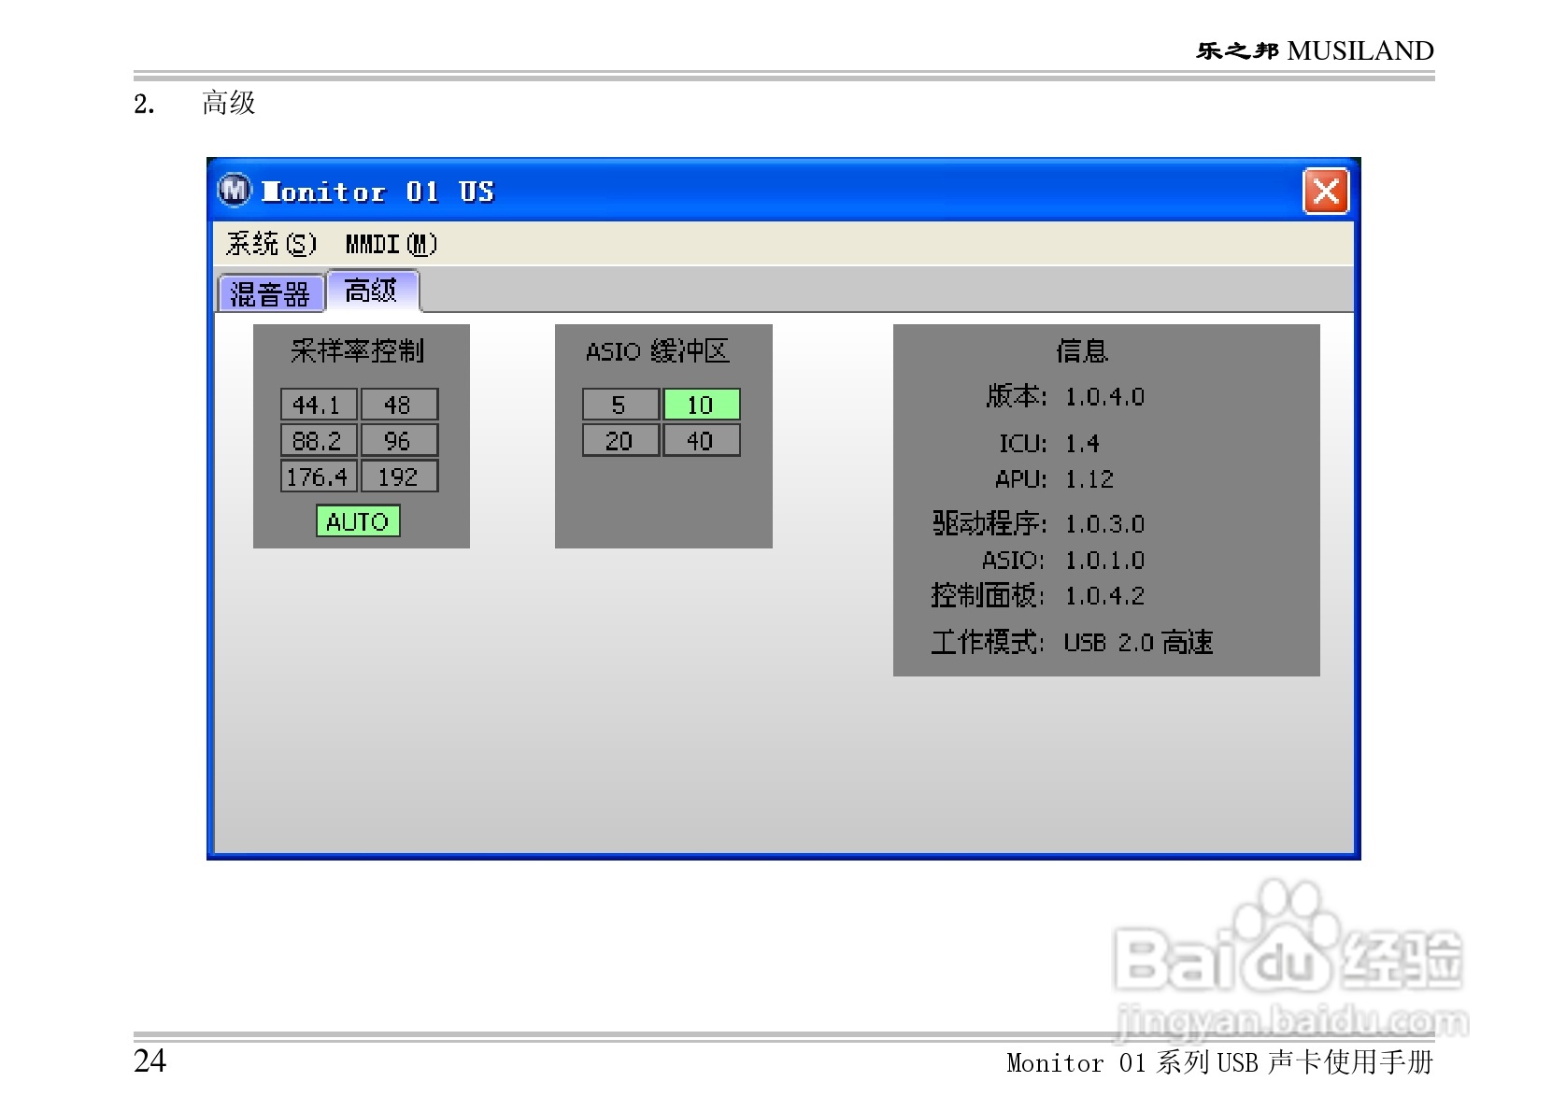Set sample rate to 48
The height and width of the screenshot is (1110, 1566).
pos(399,405)
